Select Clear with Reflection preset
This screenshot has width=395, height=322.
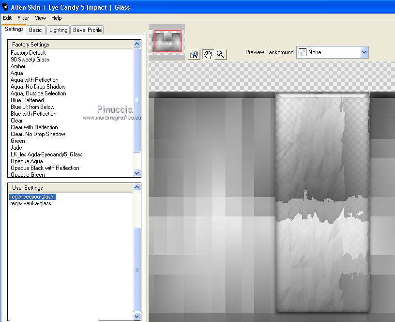click(x=34, y=127)
